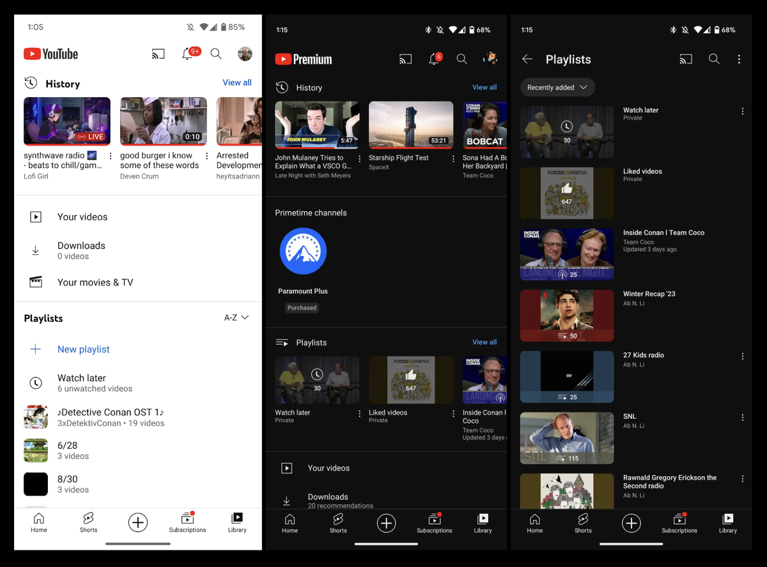The width and height of the screenshot is (767, 567).
Task: Open 27 Kids radio playlist thumbnail
Action: [567, 377]
